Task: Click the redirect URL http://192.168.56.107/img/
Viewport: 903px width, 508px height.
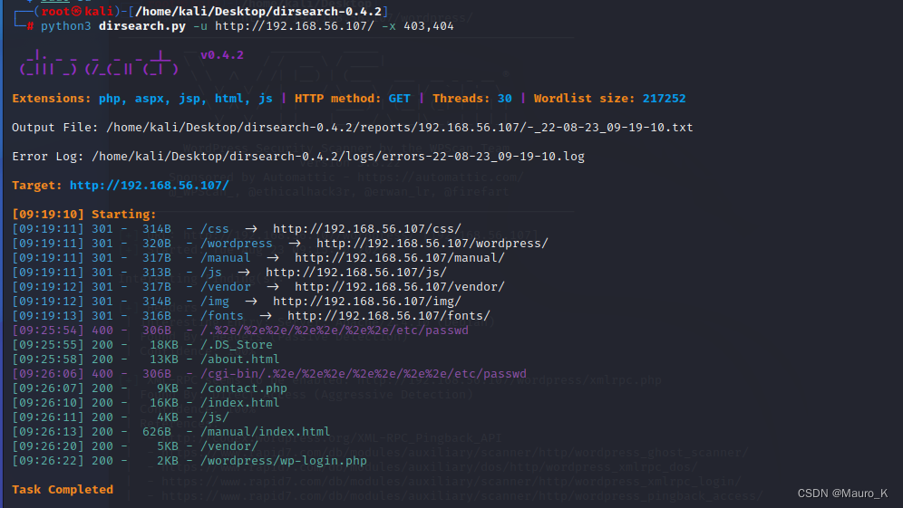Action: pyautogui.click(x=367, y=301)
